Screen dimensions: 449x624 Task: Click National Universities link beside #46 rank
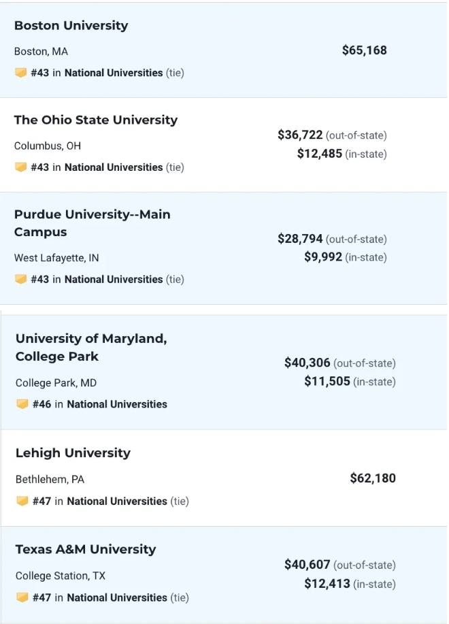pos(117,404)
